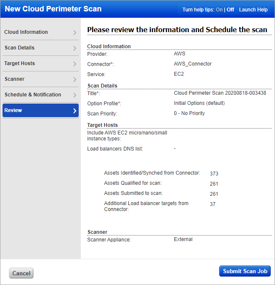Click the chevron beside Scan Details
Viewport: 275px width, 285px height.
point(75,48)
